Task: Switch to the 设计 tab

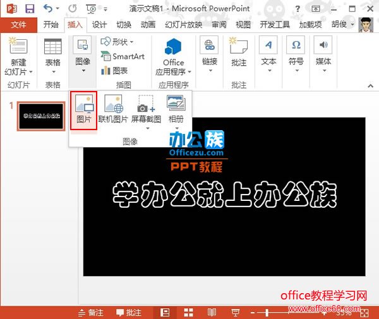Action: (99, 25)
